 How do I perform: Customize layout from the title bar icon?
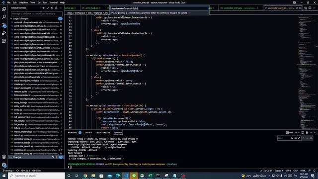pyautogui.click(x=295, y=2)
